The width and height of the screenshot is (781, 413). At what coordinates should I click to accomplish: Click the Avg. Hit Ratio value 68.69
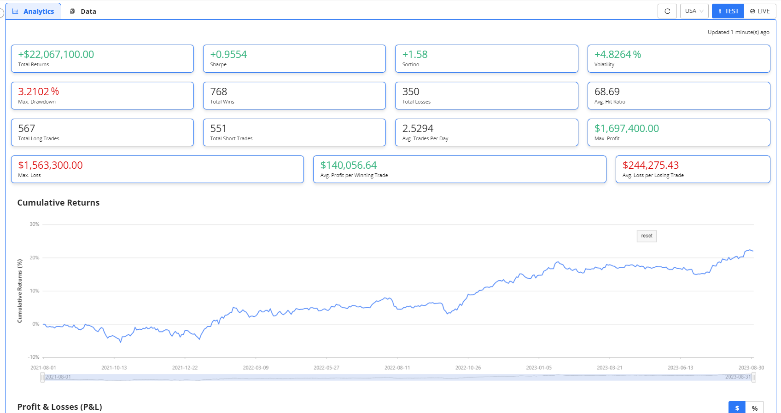click(x=607, y=92)
